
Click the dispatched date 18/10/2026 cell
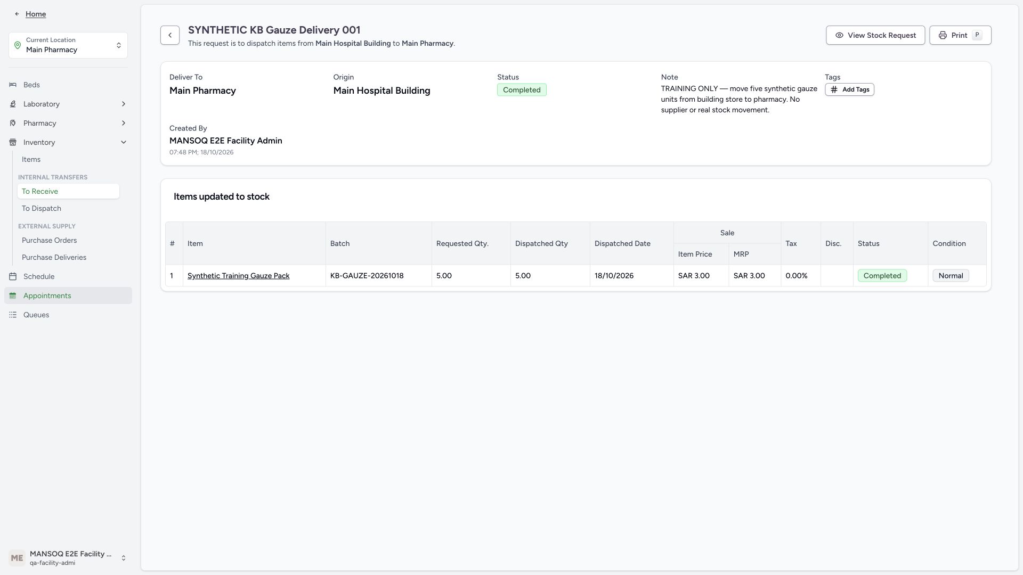(631, 276)
